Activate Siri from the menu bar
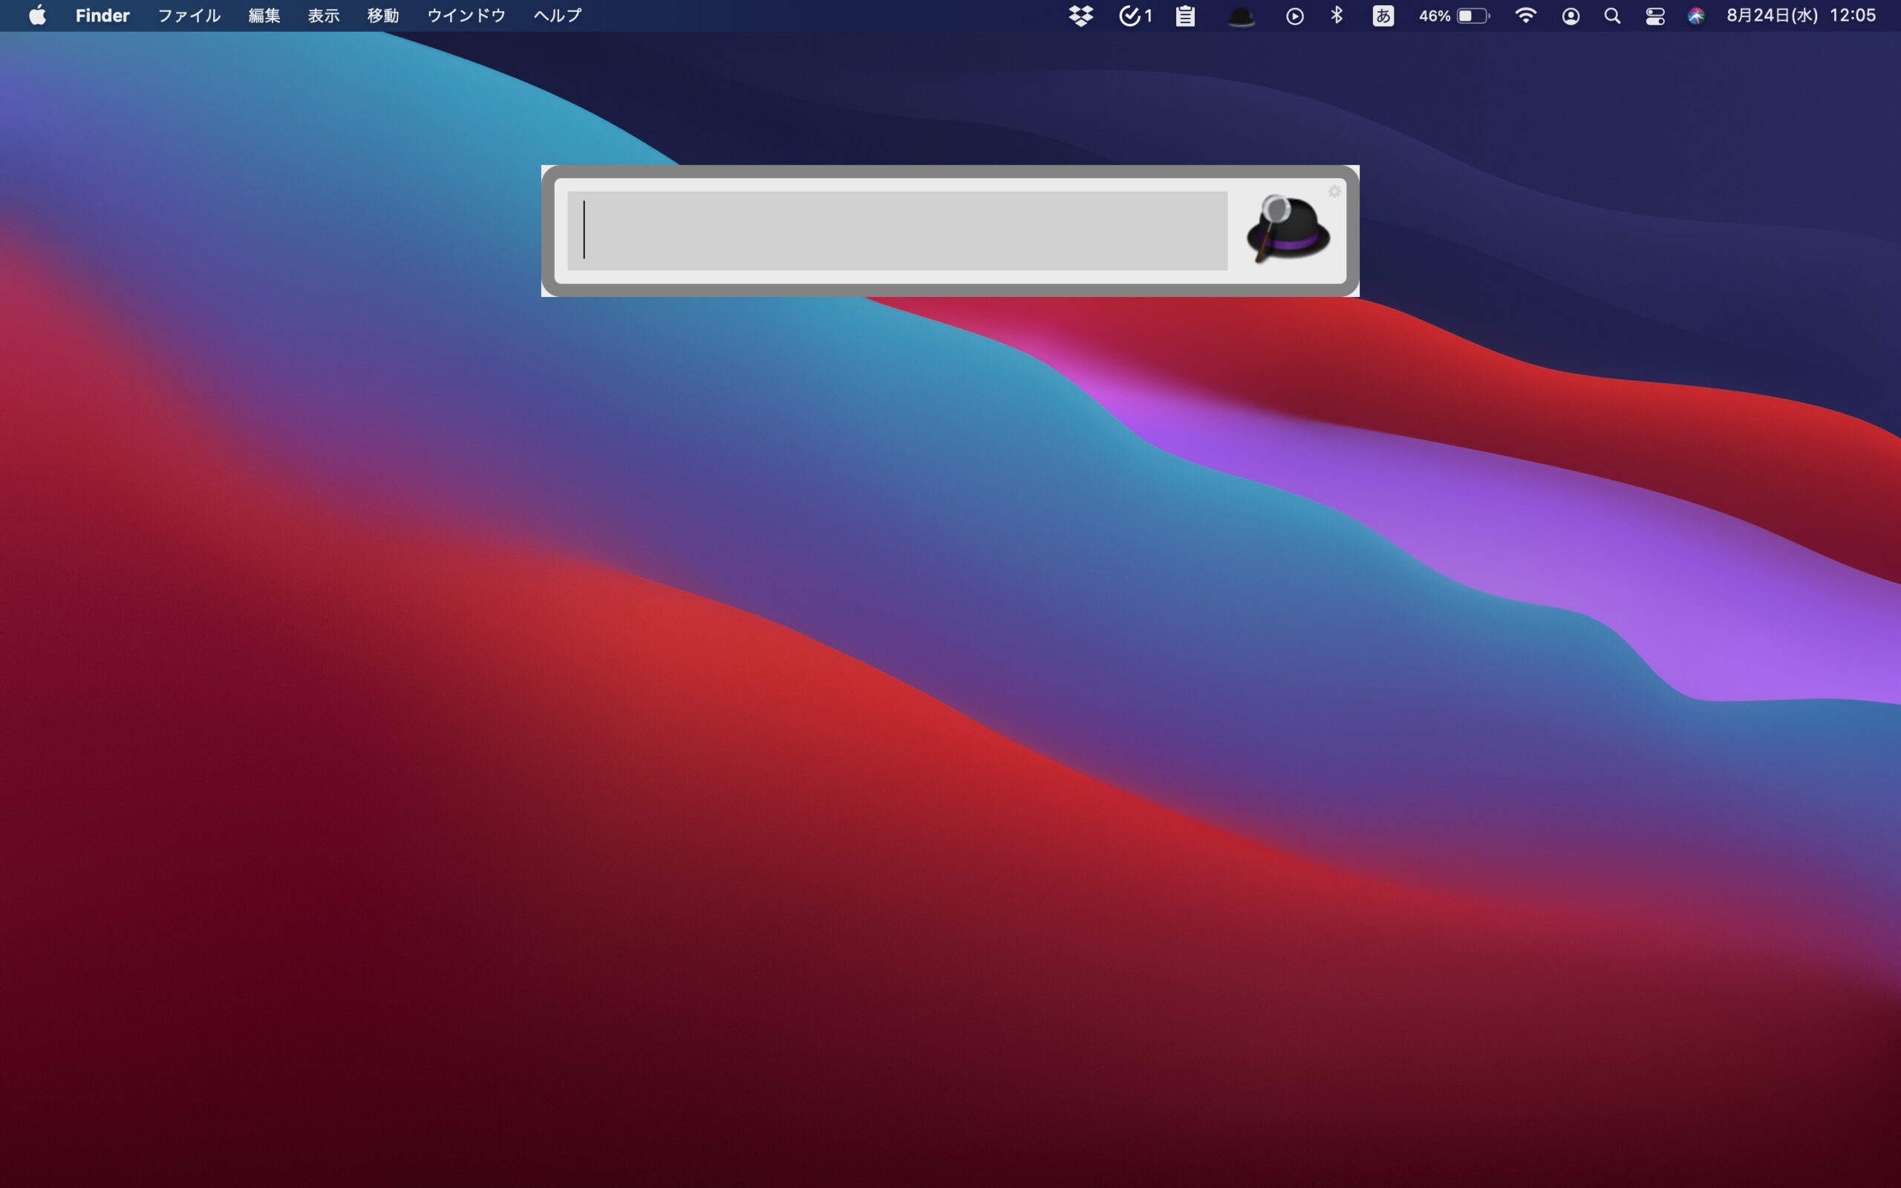The image size is (1901, 1188). pyautogui.click(x=1696, y=16)
